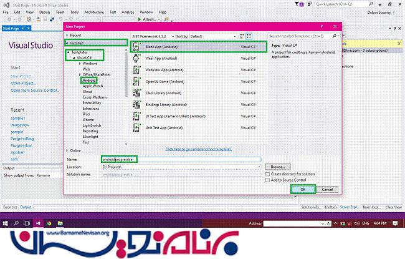Click the Browse... button

278,167
